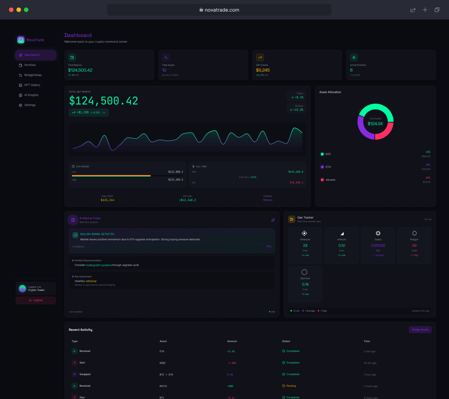Click the Bridge Assets button
The image size is (449, 399).
point(420,330)
